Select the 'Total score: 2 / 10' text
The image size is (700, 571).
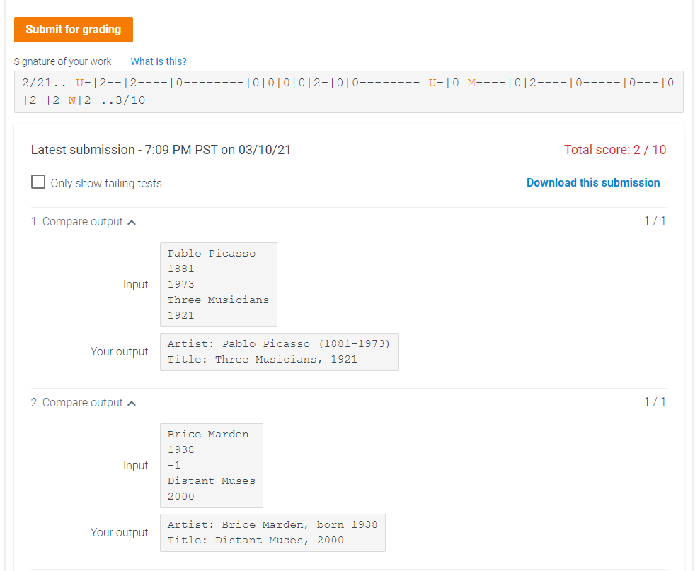point(616,149)
